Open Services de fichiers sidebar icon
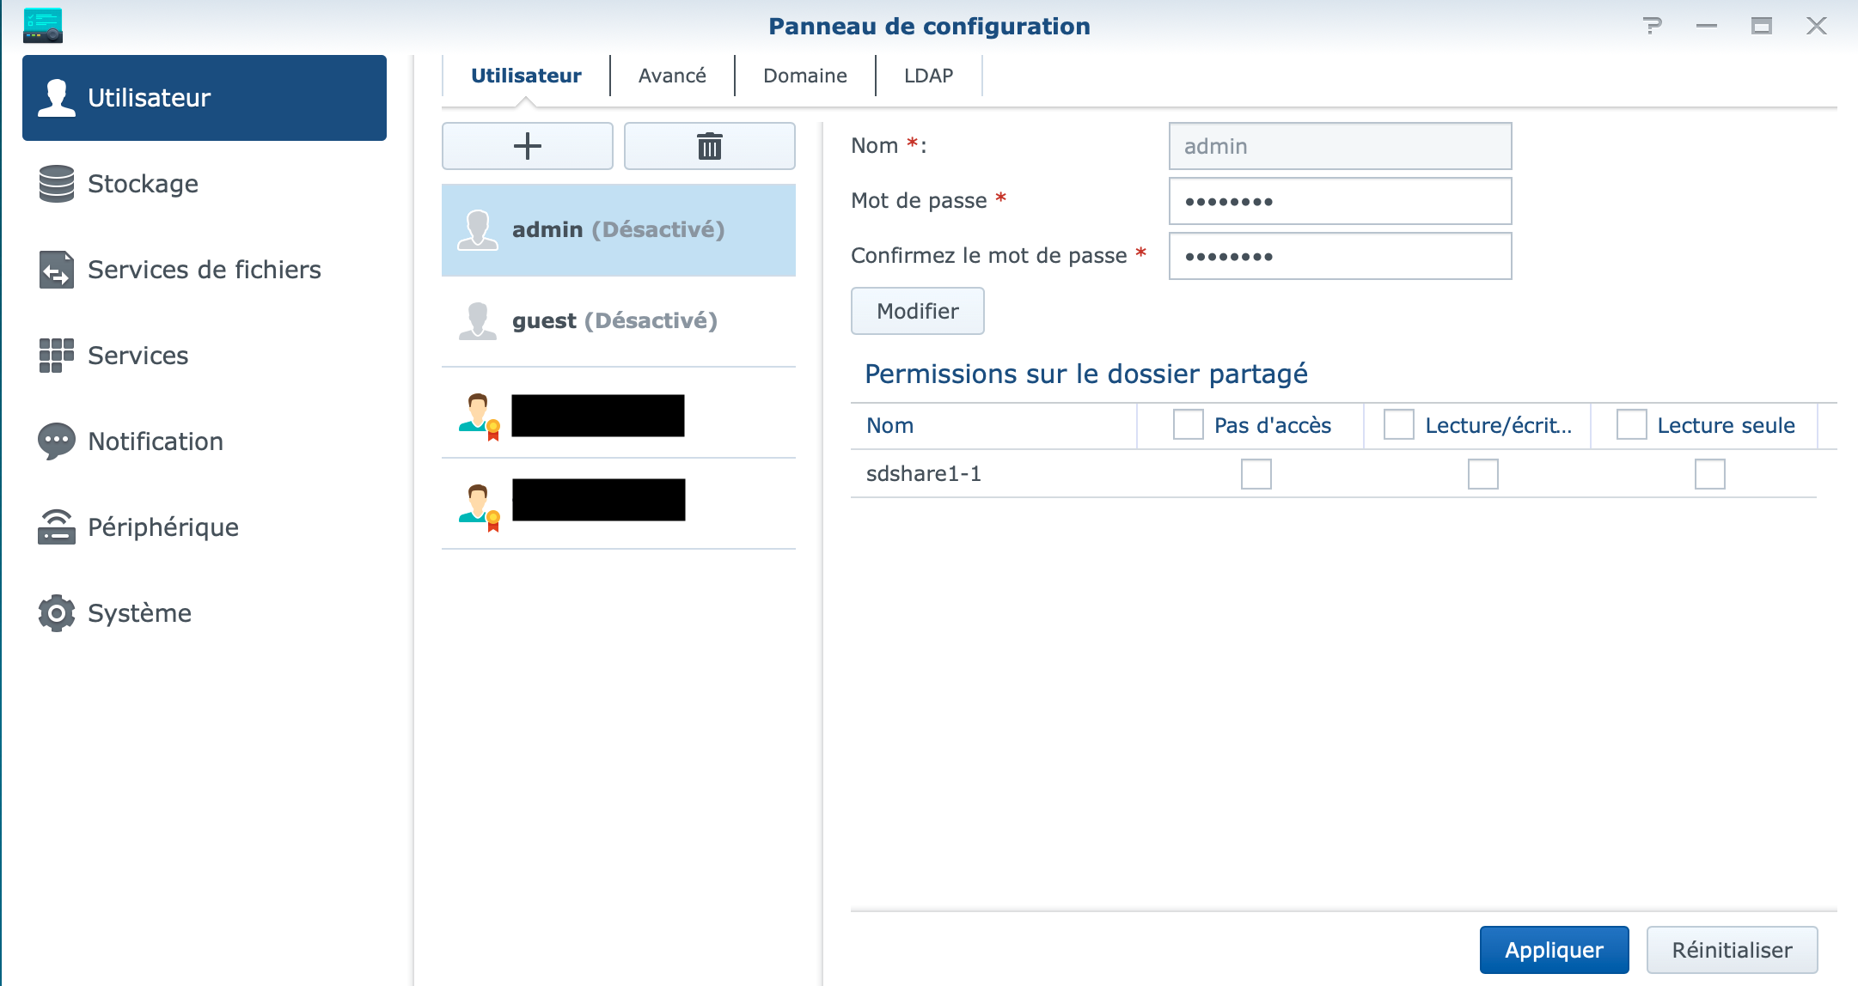Viewport: 1858px width, 986px height. click(x=57, y=270)
